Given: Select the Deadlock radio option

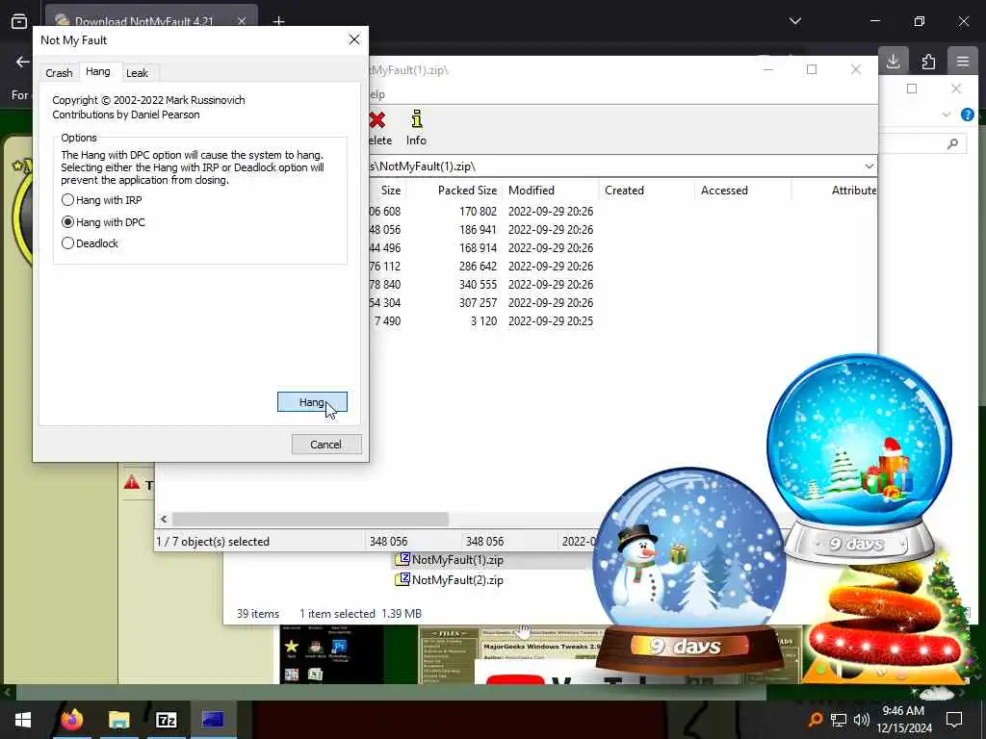Looking at the screenshot, I should click(x=90, y=243).
